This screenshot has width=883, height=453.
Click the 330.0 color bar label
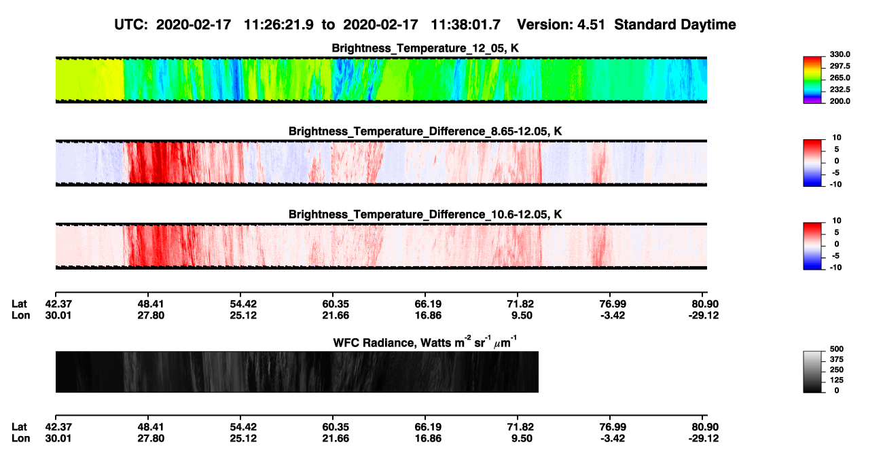tap(840, 54)
